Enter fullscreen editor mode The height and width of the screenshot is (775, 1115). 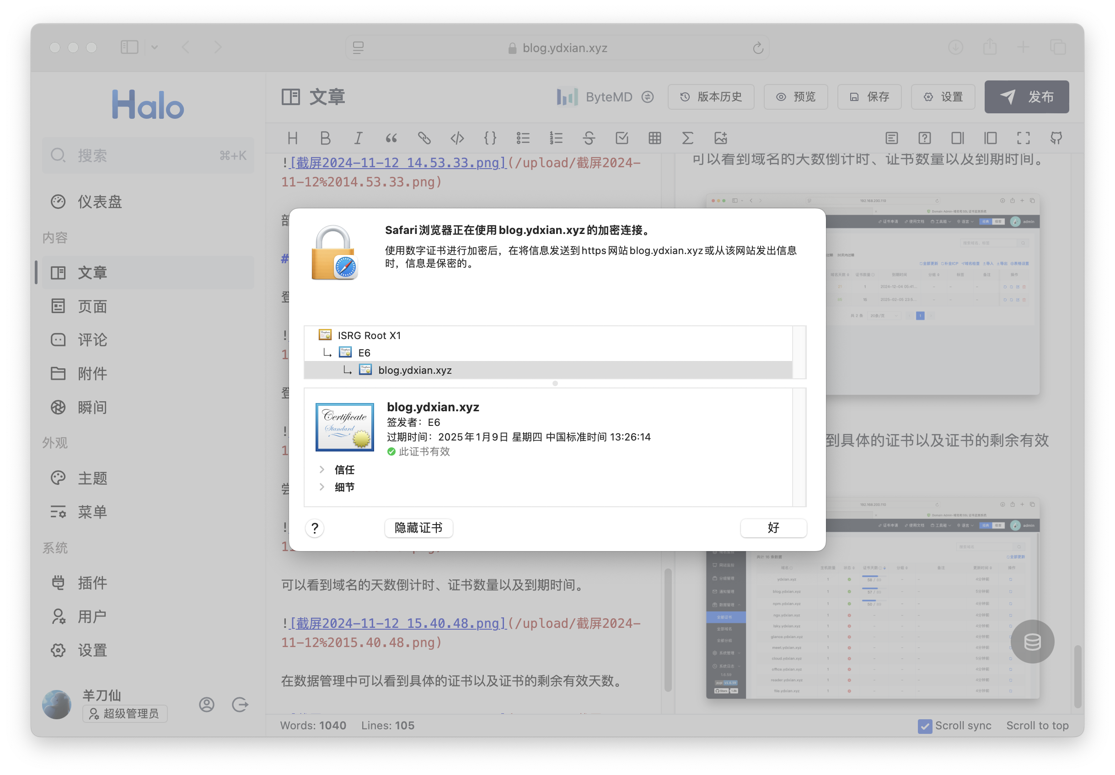[x=1024, y=138]
